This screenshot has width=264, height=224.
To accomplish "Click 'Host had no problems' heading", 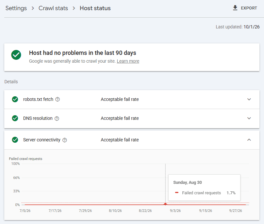I will click(x=82, y=53).
